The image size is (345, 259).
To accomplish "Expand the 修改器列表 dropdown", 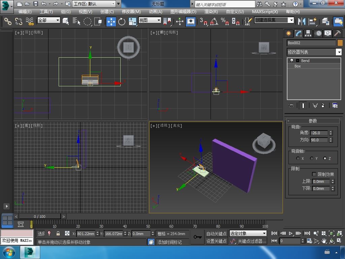I will coord(339,52).
